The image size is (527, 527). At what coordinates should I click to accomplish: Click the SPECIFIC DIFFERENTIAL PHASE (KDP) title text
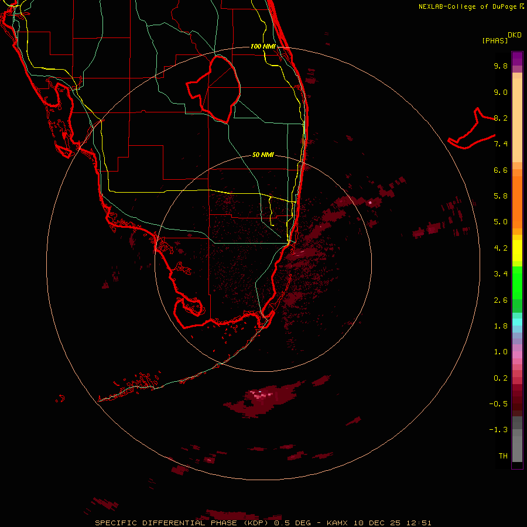(182, 523)
